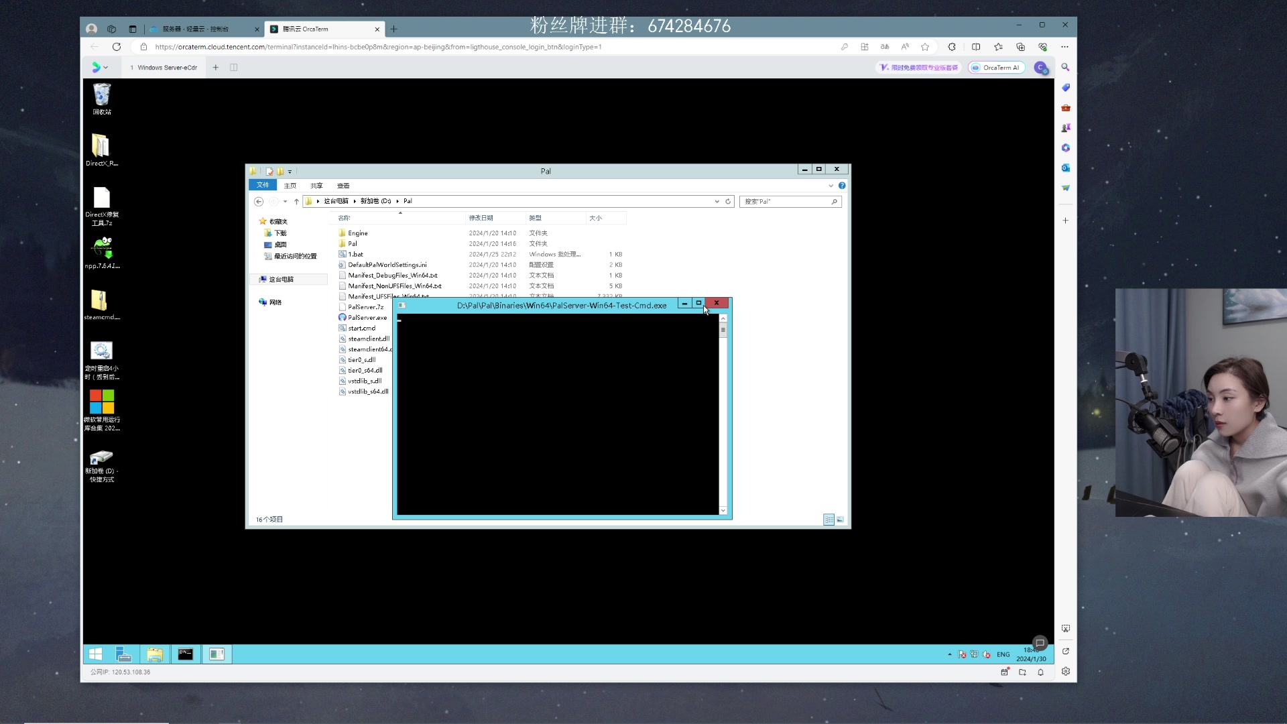
Task: Open browser settings and more menu
Action: pos(1064,47)
